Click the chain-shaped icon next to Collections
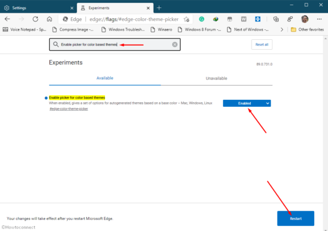The image size is (328, 231). pyautogui.click(x=290, y=19)
